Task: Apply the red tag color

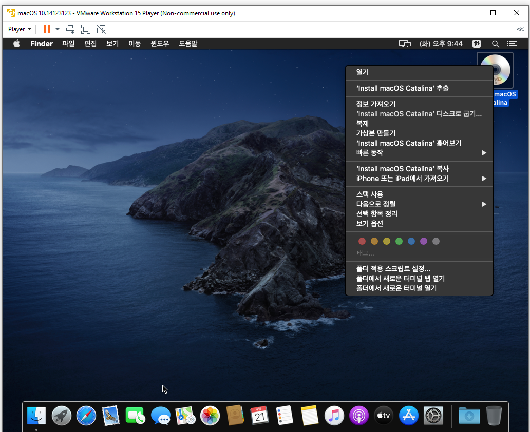Action: (362, 241)
